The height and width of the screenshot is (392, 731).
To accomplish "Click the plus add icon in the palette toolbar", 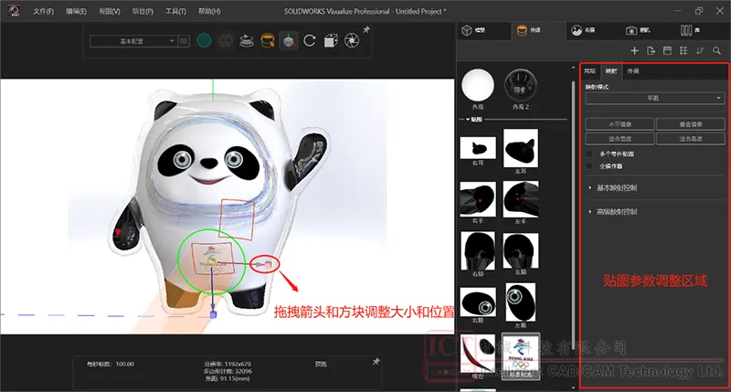I will (634, 51).
